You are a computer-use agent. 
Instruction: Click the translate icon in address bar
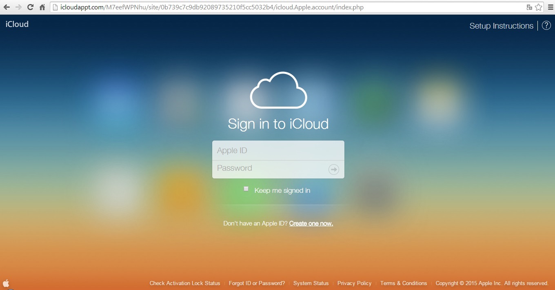[x=529, y=7]
